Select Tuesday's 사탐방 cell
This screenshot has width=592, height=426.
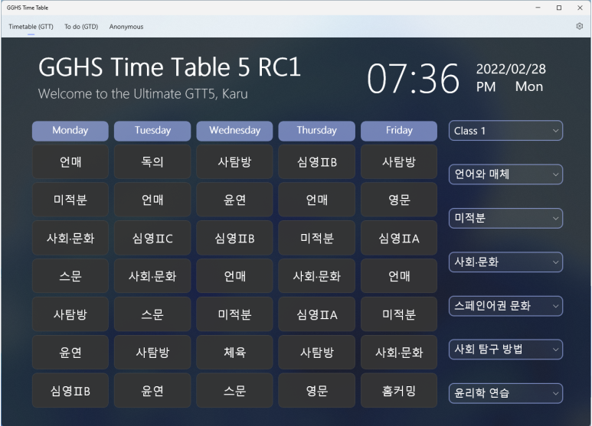(x=152, y=352)
